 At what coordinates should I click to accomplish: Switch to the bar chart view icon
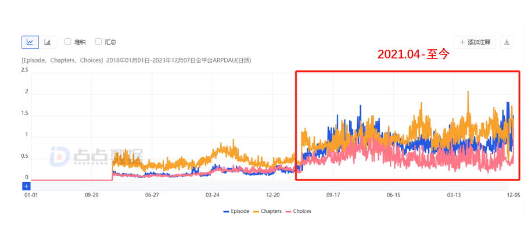pyautogui.click(x=48, y=42)
